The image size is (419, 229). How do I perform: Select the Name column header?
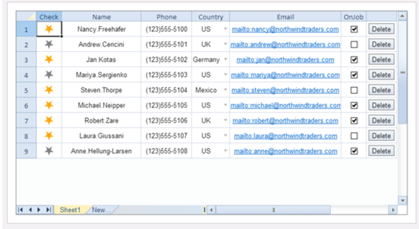(x=101, y=16)
